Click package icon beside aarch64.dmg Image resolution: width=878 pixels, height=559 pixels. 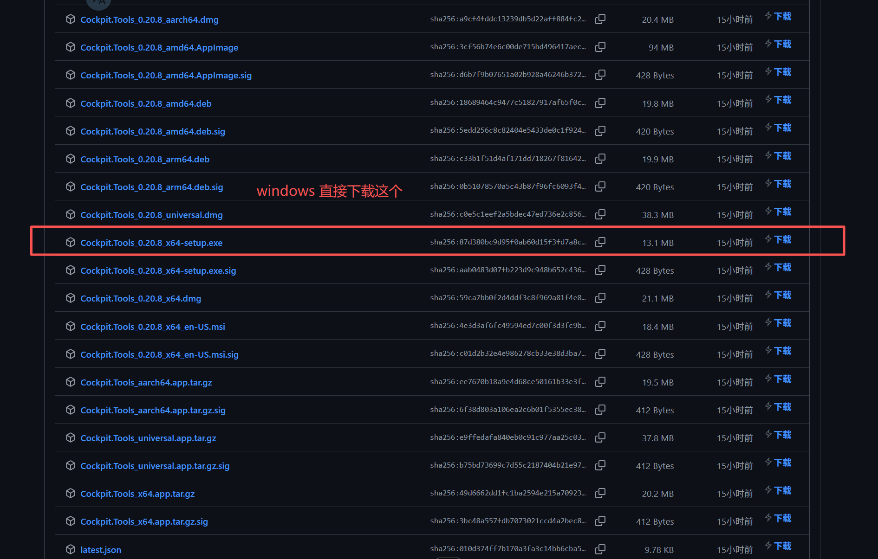click(71, 19)
